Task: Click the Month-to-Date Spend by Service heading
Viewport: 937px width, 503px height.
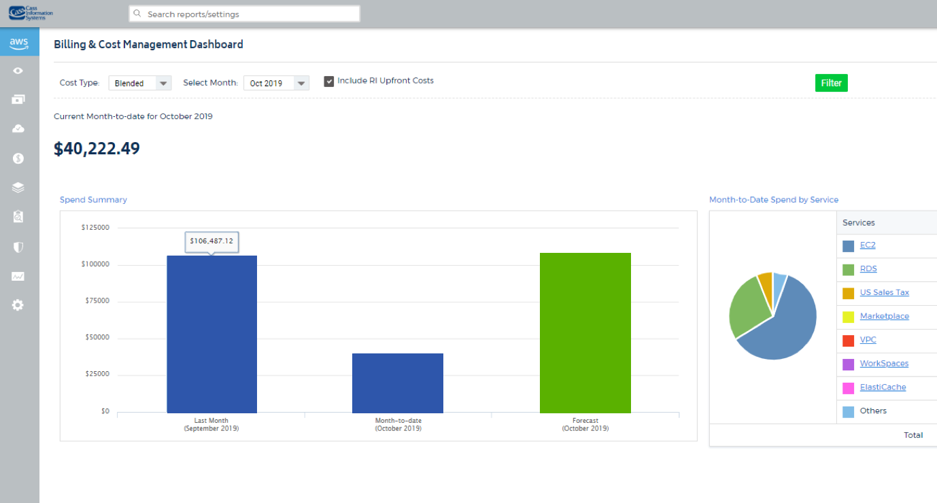Action: [774, 200]
